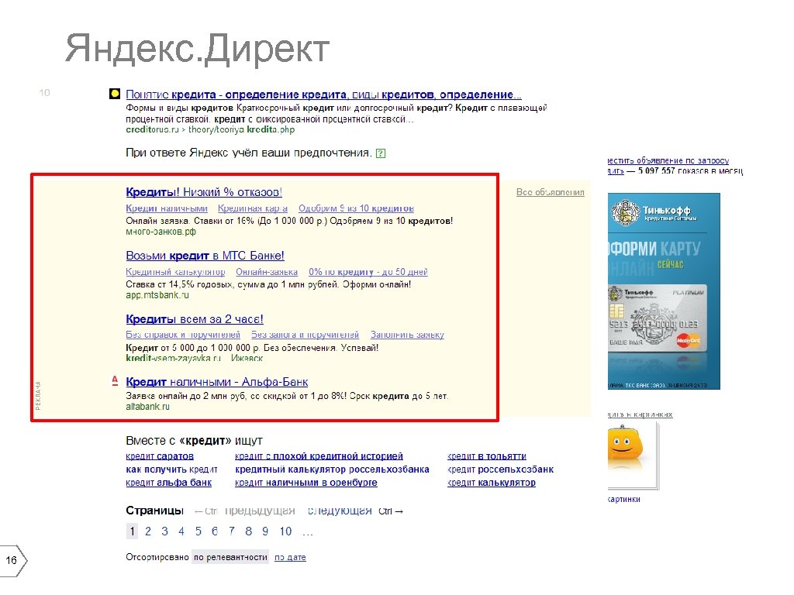Open 'Понятие кредита - определение кредита' result
The image size is (794, 595).
coord(323,95)
